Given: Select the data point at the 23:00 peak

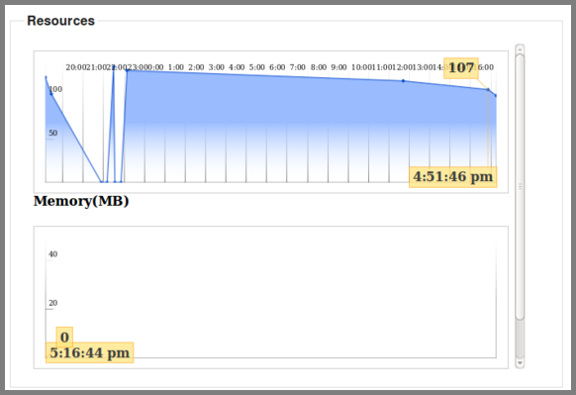Looking at the screenshot, I should [127, 70].
